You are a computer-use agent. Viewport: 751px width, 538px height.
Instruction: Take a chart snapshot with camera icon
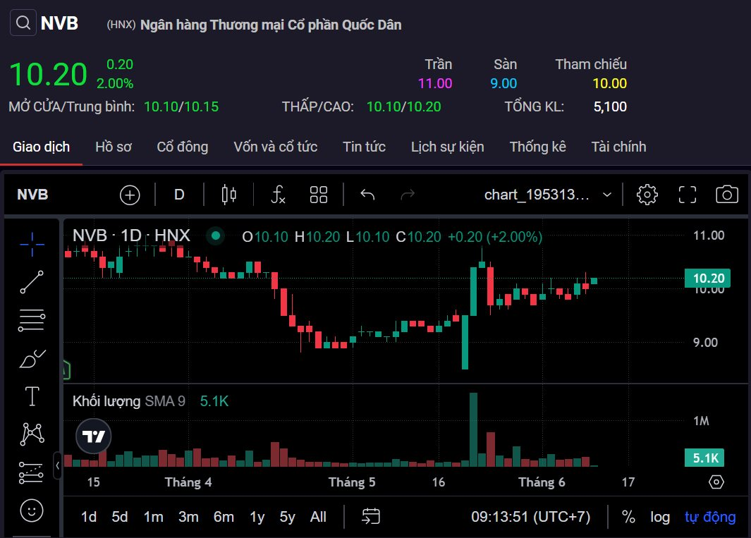(726, 195)
